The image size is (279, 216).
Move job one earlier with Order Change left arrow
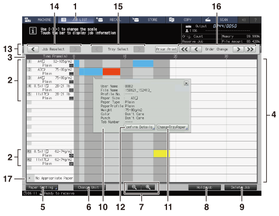(196, 49)
